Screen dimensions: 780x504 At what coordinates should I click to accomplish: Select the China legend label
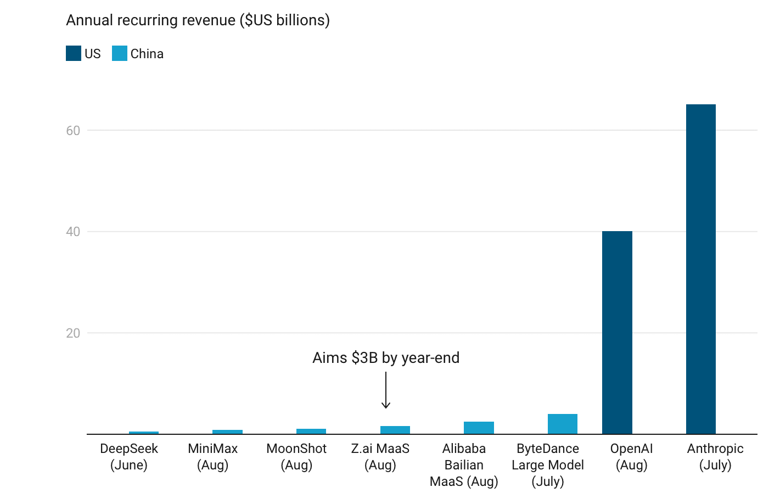click(x=147, y=54)
